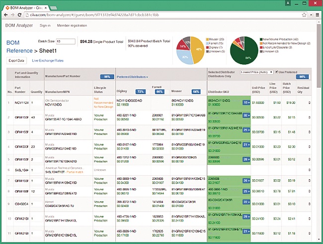
Task: Select Digikey SKU NCV1124DGOS-ND cell
Action: [x=128, y=101]
